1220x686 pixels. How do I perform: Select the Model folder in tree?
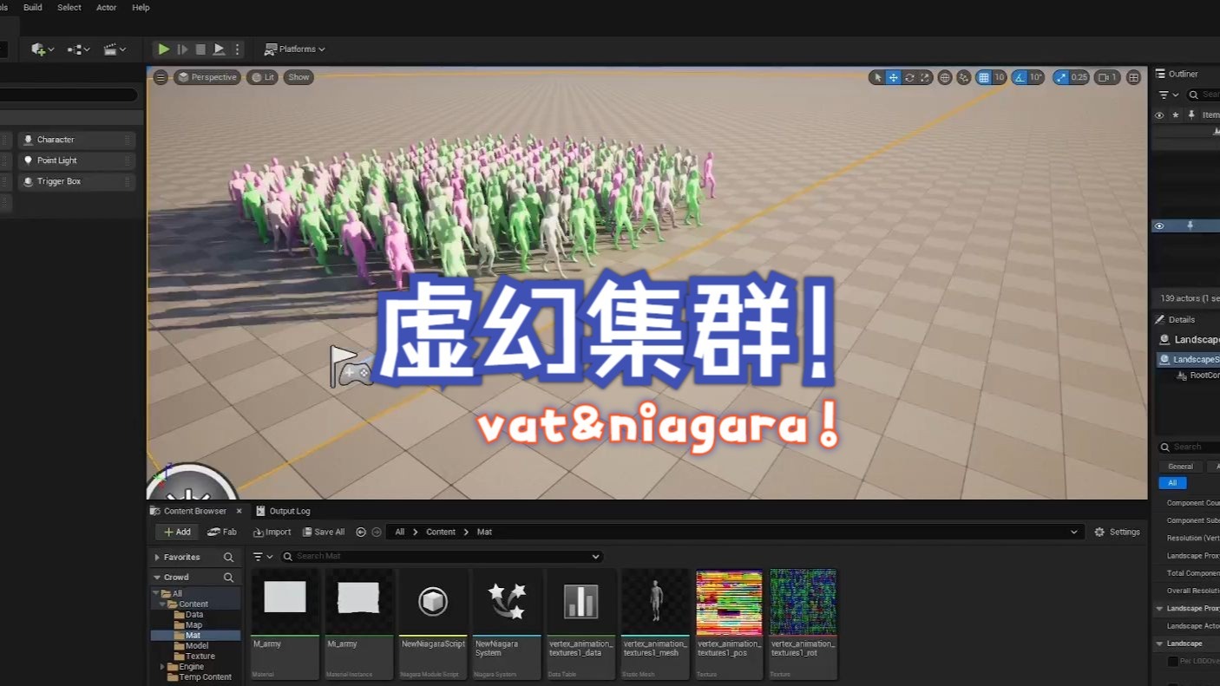click(x=197, y=646)
